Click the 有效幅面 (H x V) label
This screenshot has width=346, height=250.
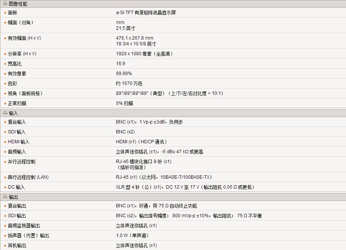click(x=24, y=38)
